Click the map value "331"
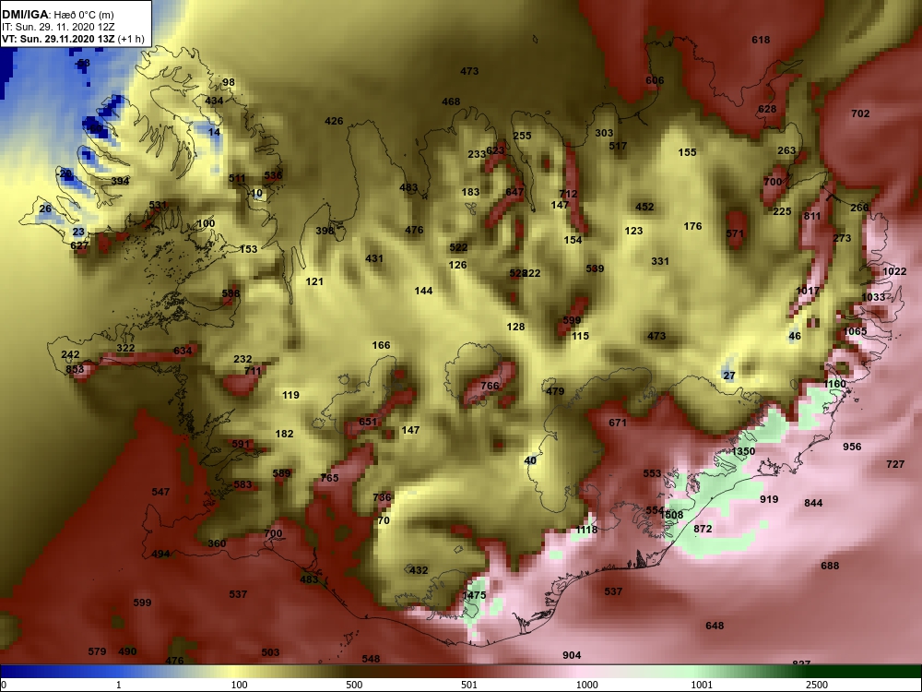This screenshot has width=922, height=692. point(660,261)
